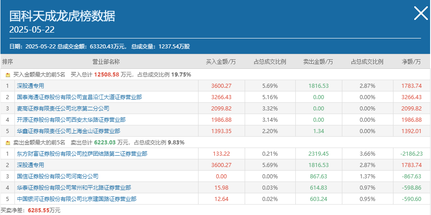Click buy amount 133.22 for 东方财富证券
This screenshot has width=431, height=215.
(221, 154)
